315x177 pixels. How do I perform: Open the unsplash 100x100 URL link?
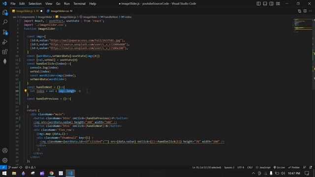coord(87,48)
